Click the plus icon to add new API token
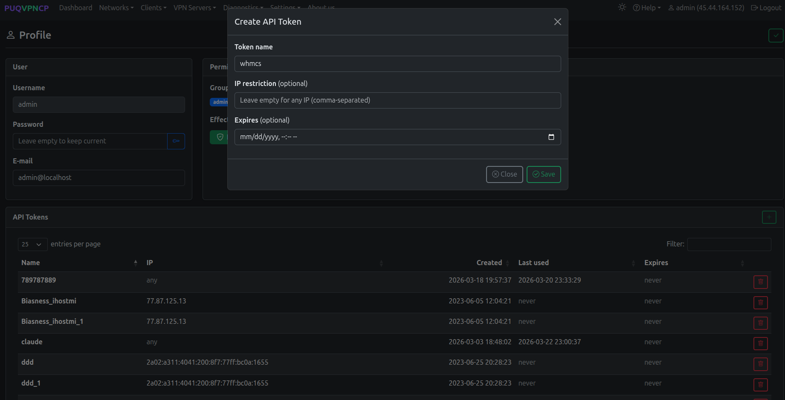The image size is (785, 400). coord(769,217)
